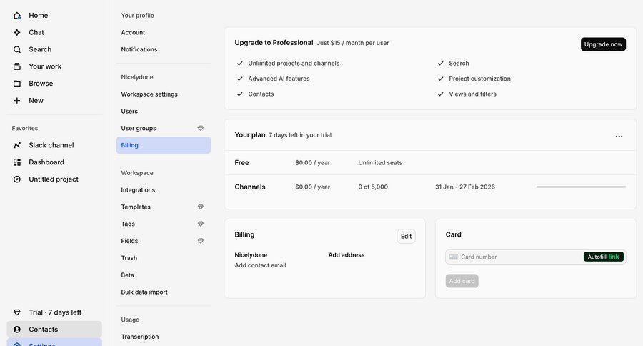Click the Dashboard grid icon
The width and height of the screenshot is (643, 346).
point(17,162)
